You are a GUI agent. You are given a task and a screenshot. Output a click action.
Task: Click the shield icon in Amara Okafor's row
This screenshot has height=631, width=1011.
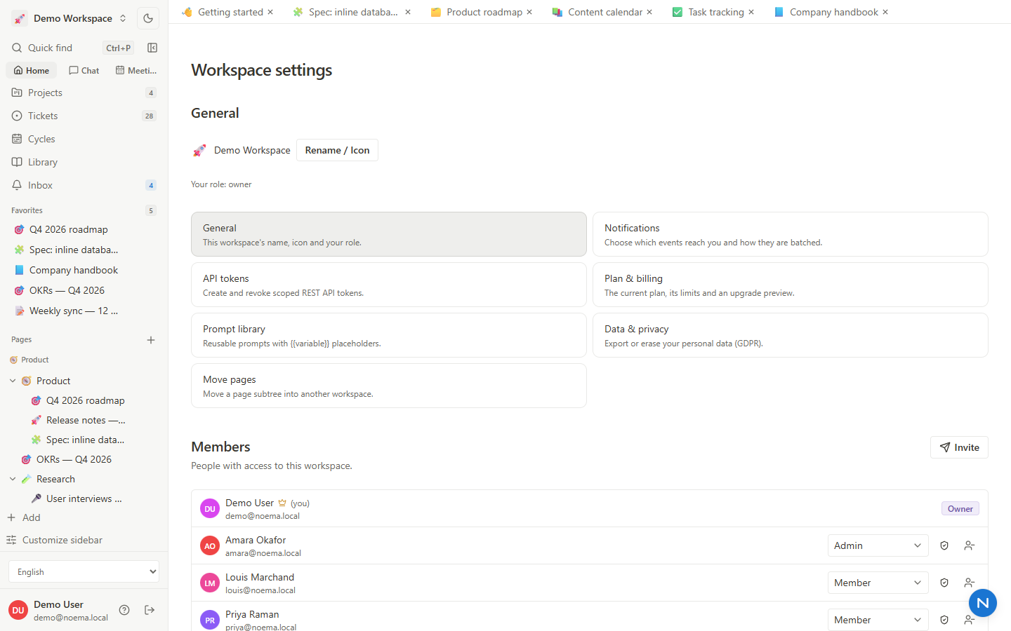coord(944,545)
